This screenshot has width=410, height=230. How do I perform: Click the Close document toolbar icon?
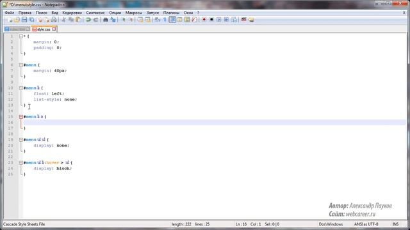point(40,20)
